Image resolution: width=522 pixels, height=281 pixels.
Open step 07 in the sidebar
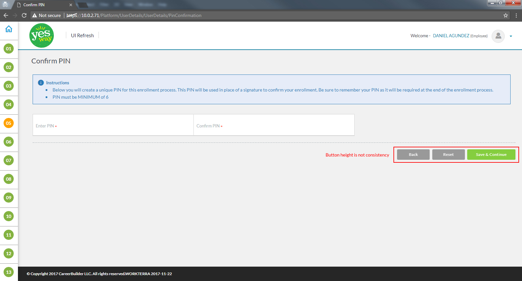pos(9,160)
